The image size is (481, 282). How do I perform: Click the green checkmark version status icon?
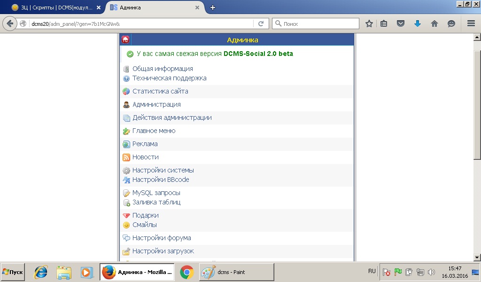pos(130,54)
